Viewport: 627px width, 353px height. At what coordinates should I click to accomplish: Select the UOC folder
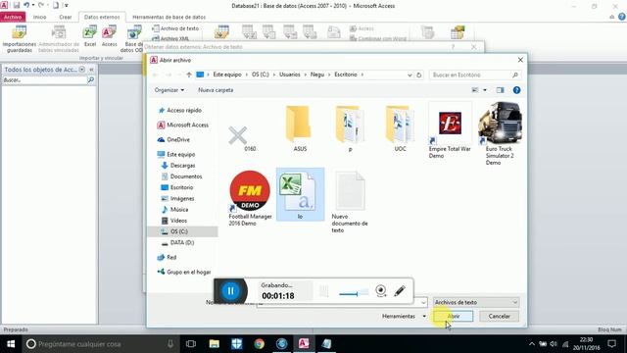tap(400, 128)
